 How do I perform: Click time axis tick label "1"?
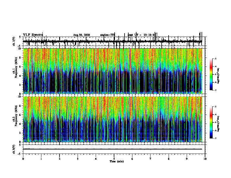(41, 159)
